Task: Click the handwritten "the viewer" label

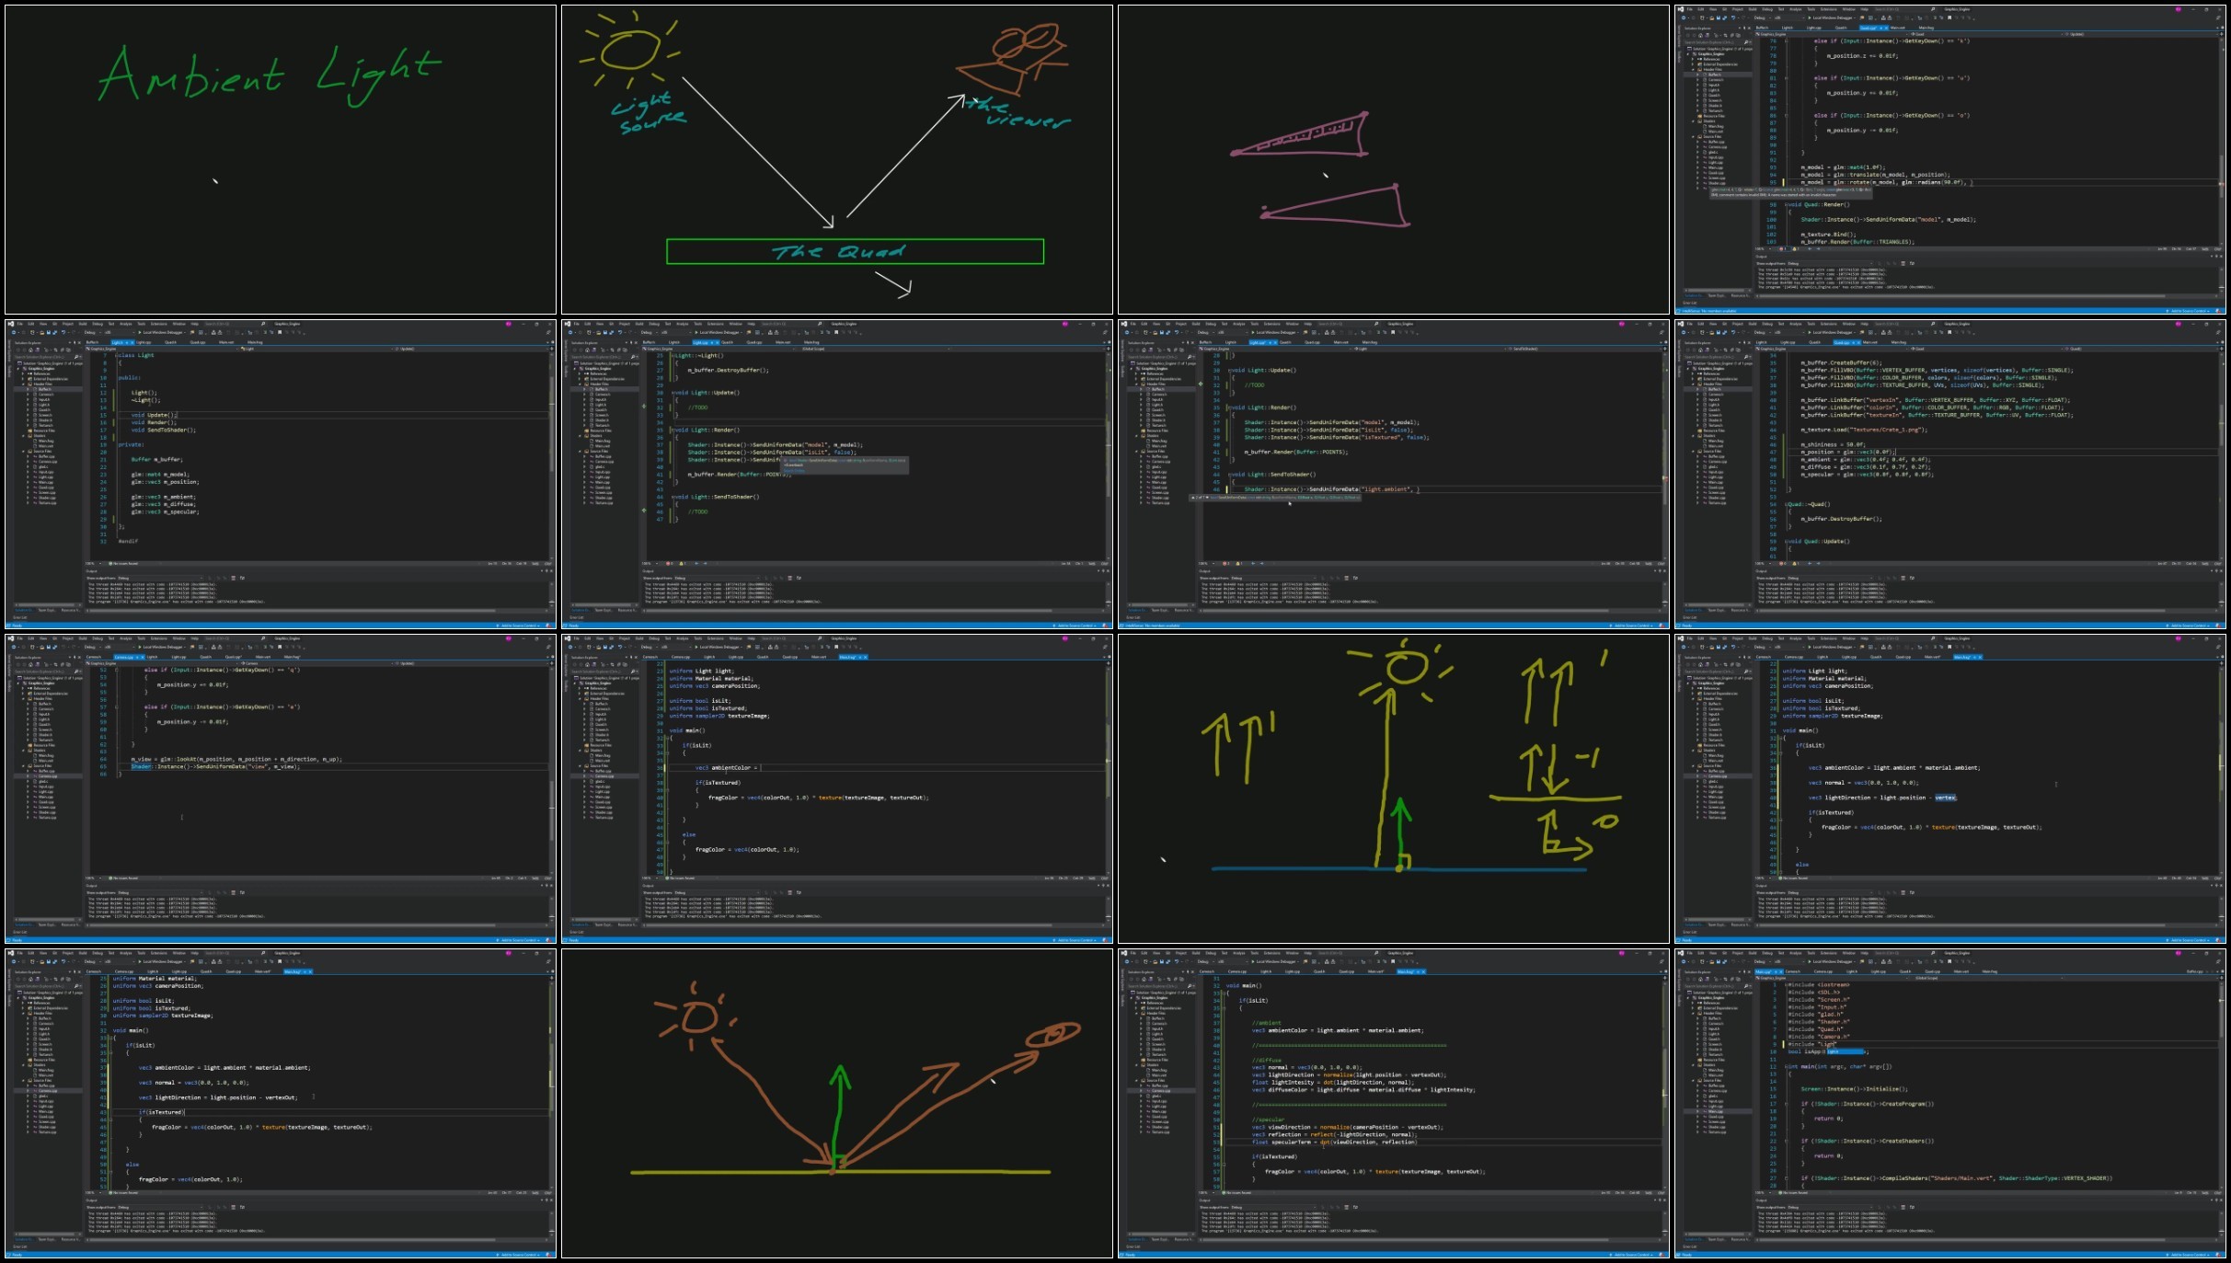Action: tap(1019, 113)
